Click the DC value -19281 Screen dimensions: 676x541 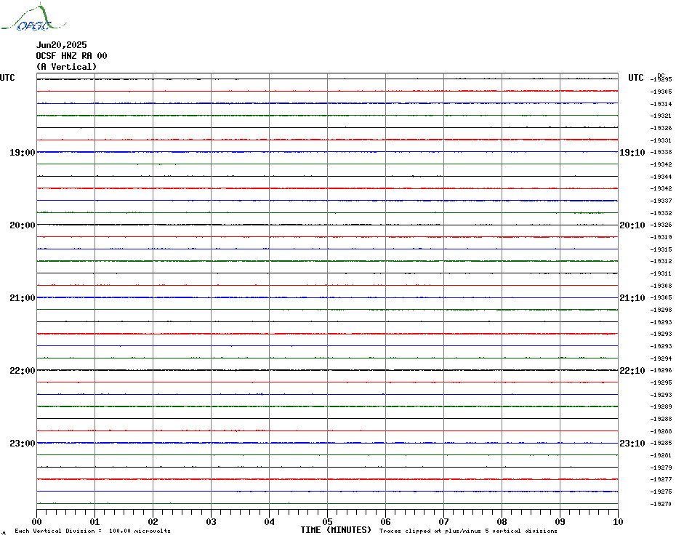pos(661,456)
